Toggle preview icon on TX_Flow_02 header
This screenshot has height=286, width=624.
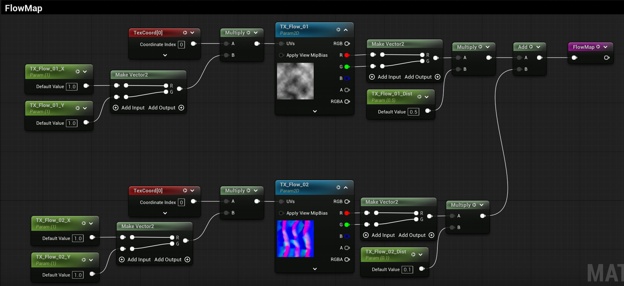338,188
